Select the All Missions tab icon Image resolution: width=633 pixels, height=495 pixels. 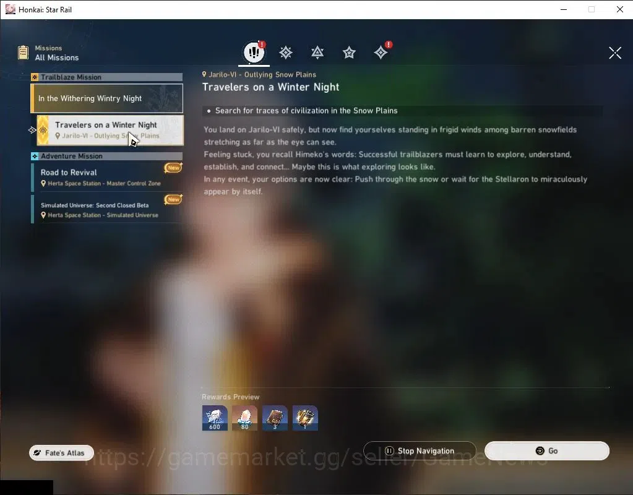pyautogui.click(x=254, y=52)
